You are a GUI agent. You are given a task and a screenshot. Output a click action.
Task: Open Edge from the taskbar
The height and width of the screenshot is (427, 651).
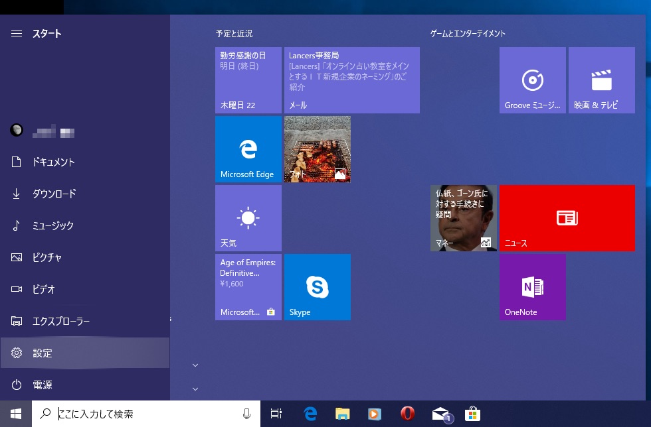pyautogui.click(x=310, y=414)
